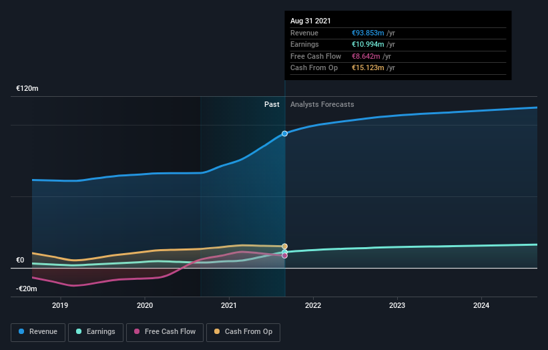This screenshot has width=548, height=350.
Task: Select the blue Revenue data point marker
Action: [285, 134]
